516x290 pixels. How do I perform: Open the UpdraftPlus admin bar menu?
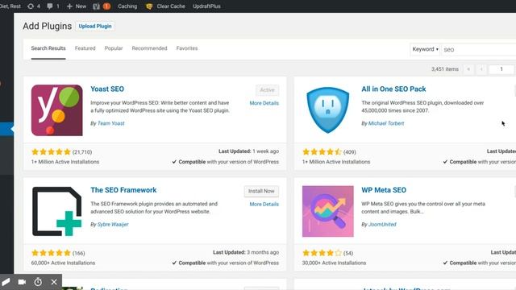pyautogui.click(x=206, y=6)
